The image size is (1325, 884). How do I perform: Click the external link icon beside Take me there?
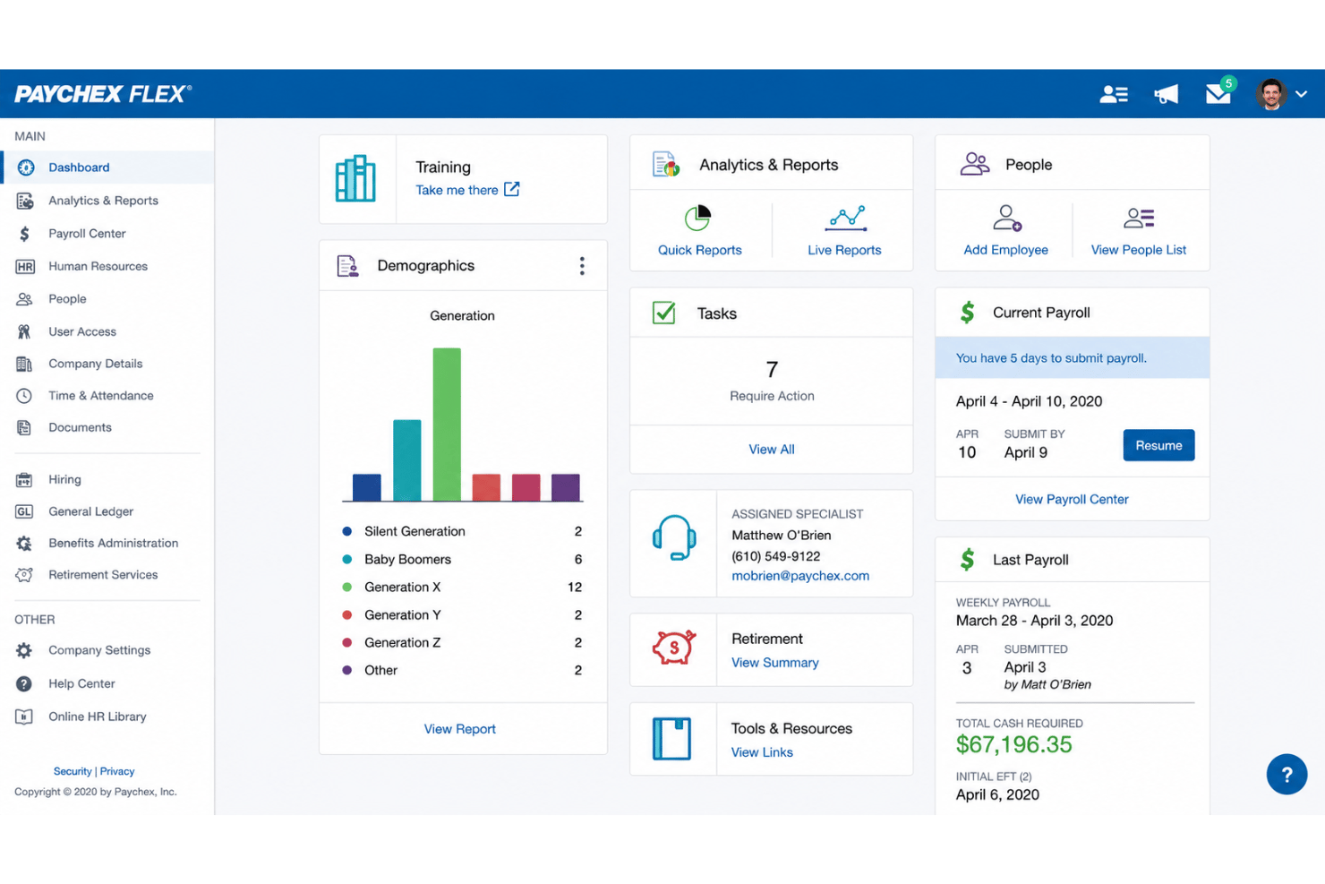coord(511,189)
